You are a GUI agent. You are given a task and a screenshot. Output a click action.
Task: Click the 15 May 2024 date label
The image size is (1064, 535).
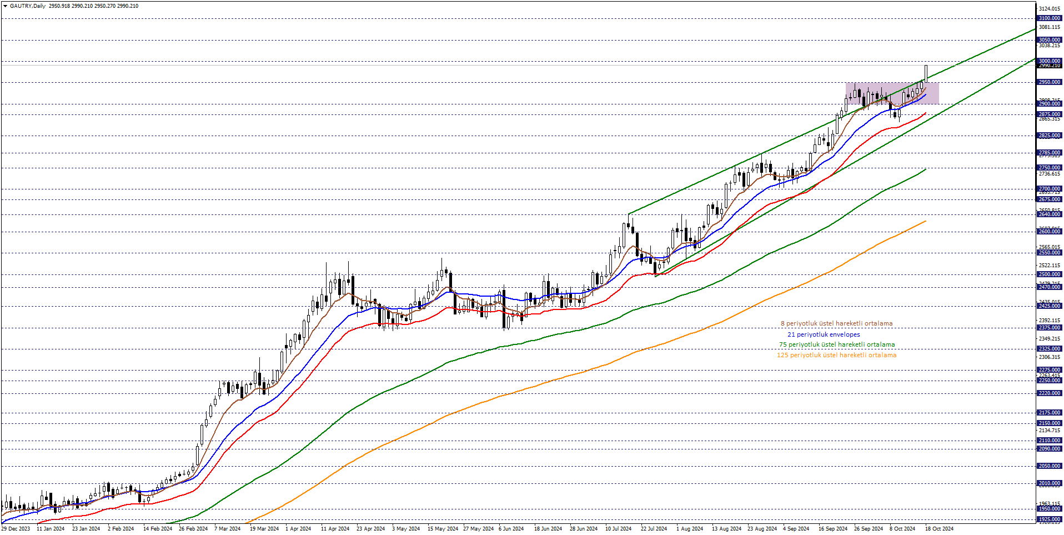coord(443,529)
